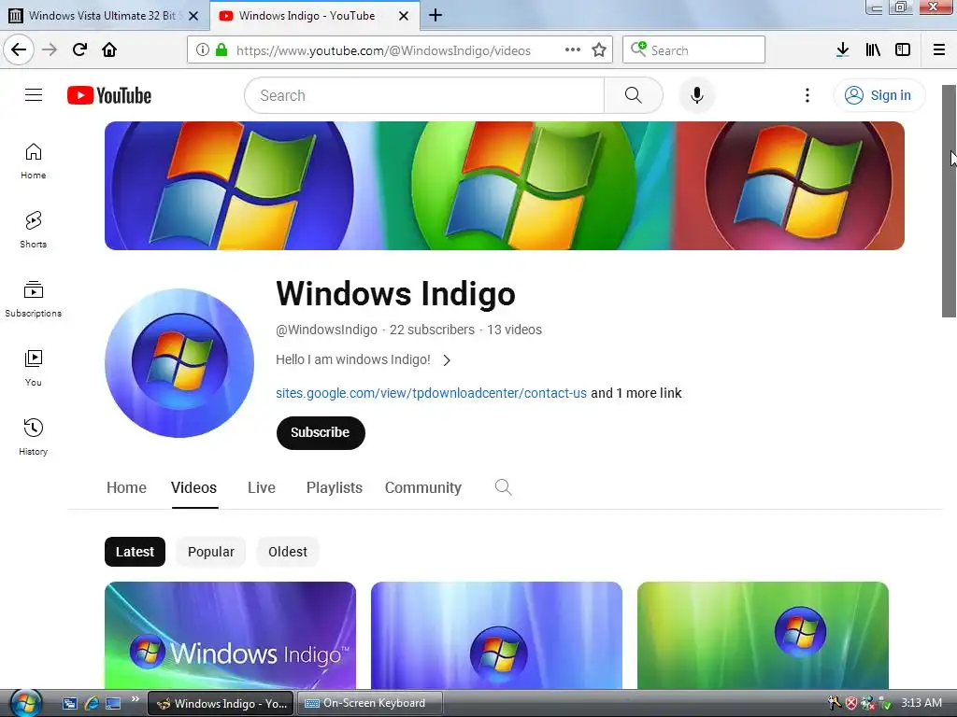
Task: Open the page actions three-dot menu
Action: click(573, 50)
